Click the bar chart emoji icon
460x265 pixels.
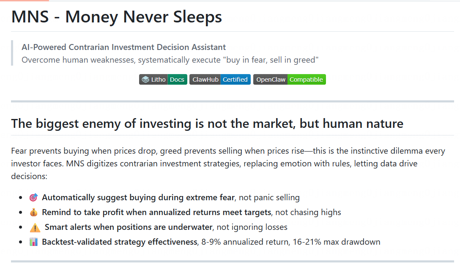click(x=34, y=242)
